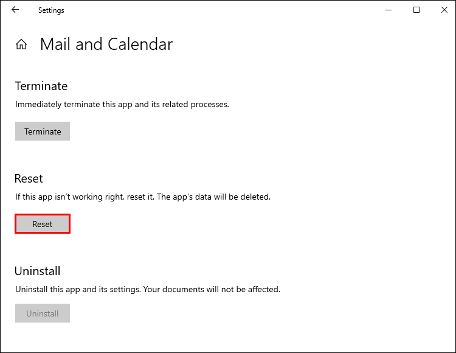Maximize the Settings window
The height and width of the screenshot is (353, 456).
coord(416,10)
